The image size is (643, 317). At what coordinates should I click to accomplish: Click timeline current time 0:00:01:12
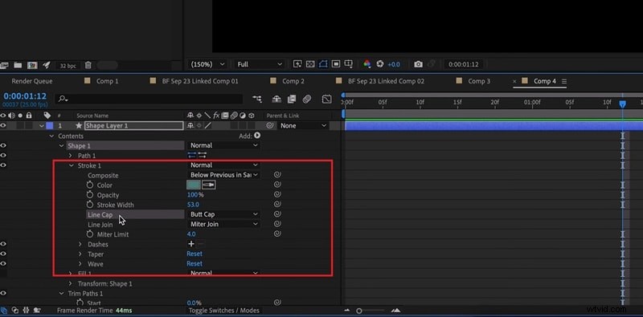click(25, 96)
